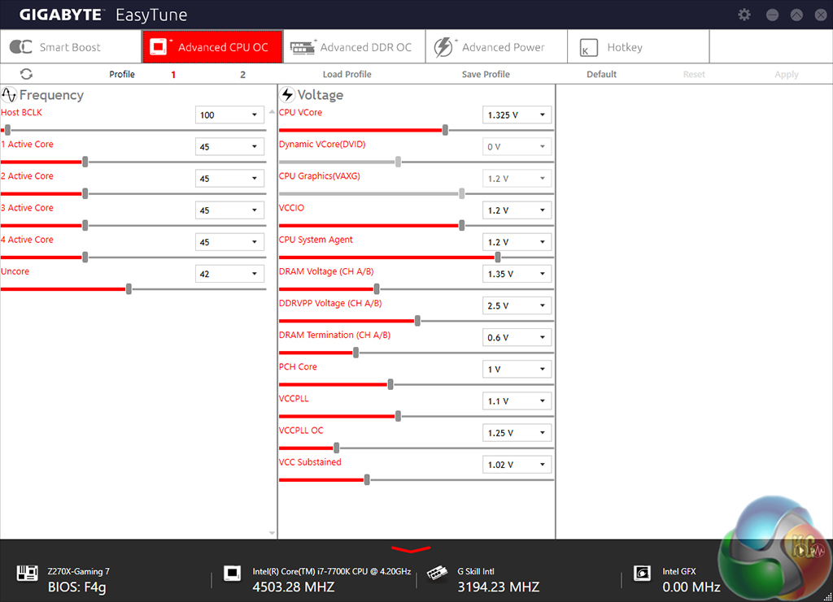The height and width of the screenshot is (602, 833).
Task: Click the Intel GFX graphics icon
Action: (x=643, y=574)
